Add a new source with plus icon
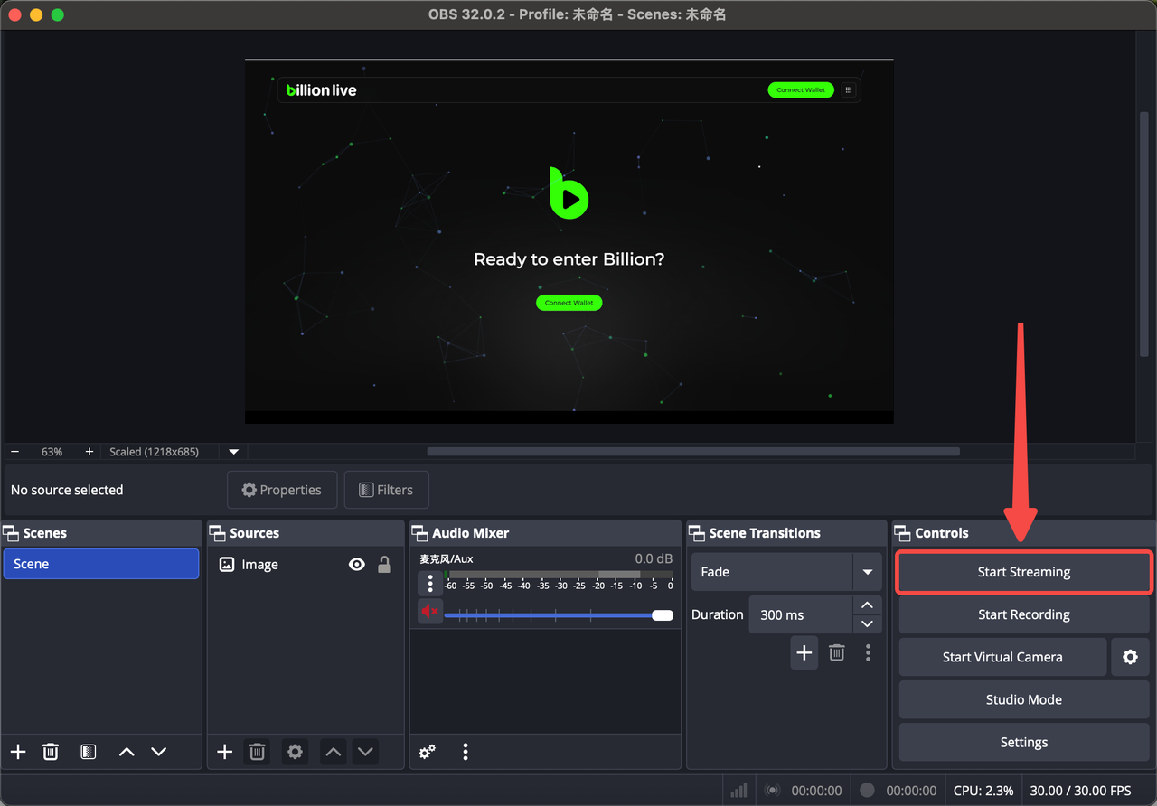The image size is (1157, 806). pos(225,752)
